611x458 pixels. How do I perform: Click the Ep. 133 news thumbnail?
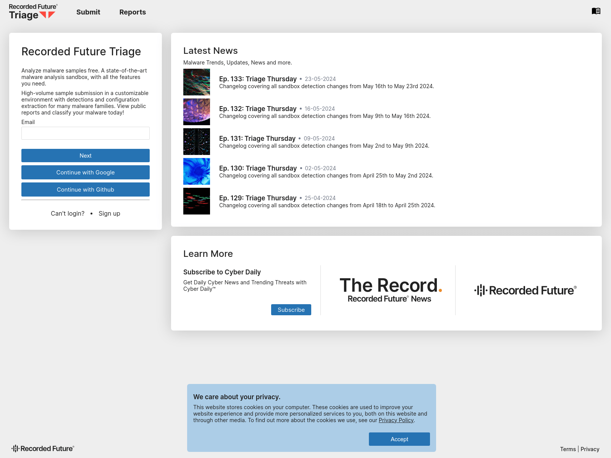pos(197,82)
